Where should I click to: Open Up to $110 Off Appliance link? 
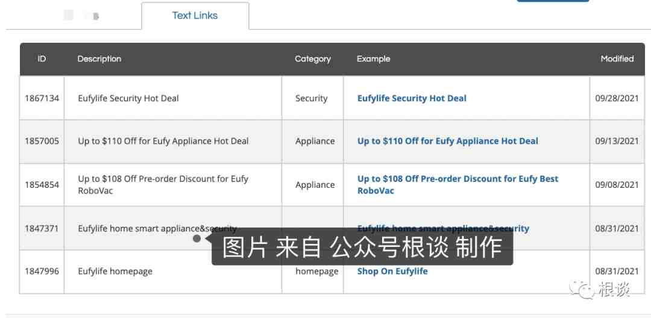447,141
